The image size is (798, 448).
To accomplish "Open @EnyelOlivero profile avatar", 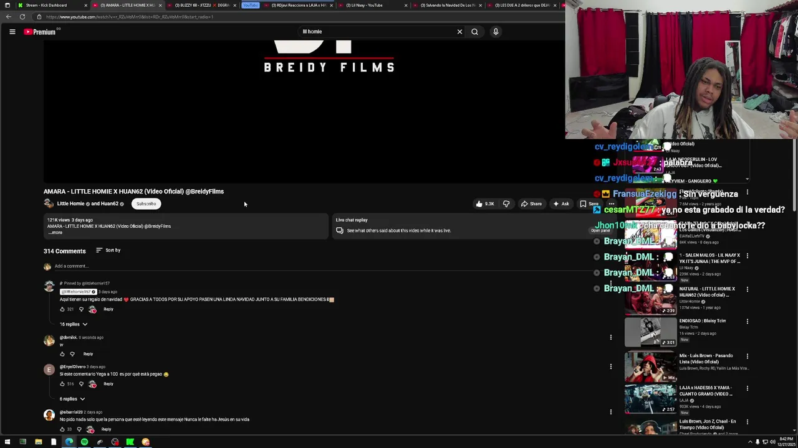I will [x=49, y=370].
